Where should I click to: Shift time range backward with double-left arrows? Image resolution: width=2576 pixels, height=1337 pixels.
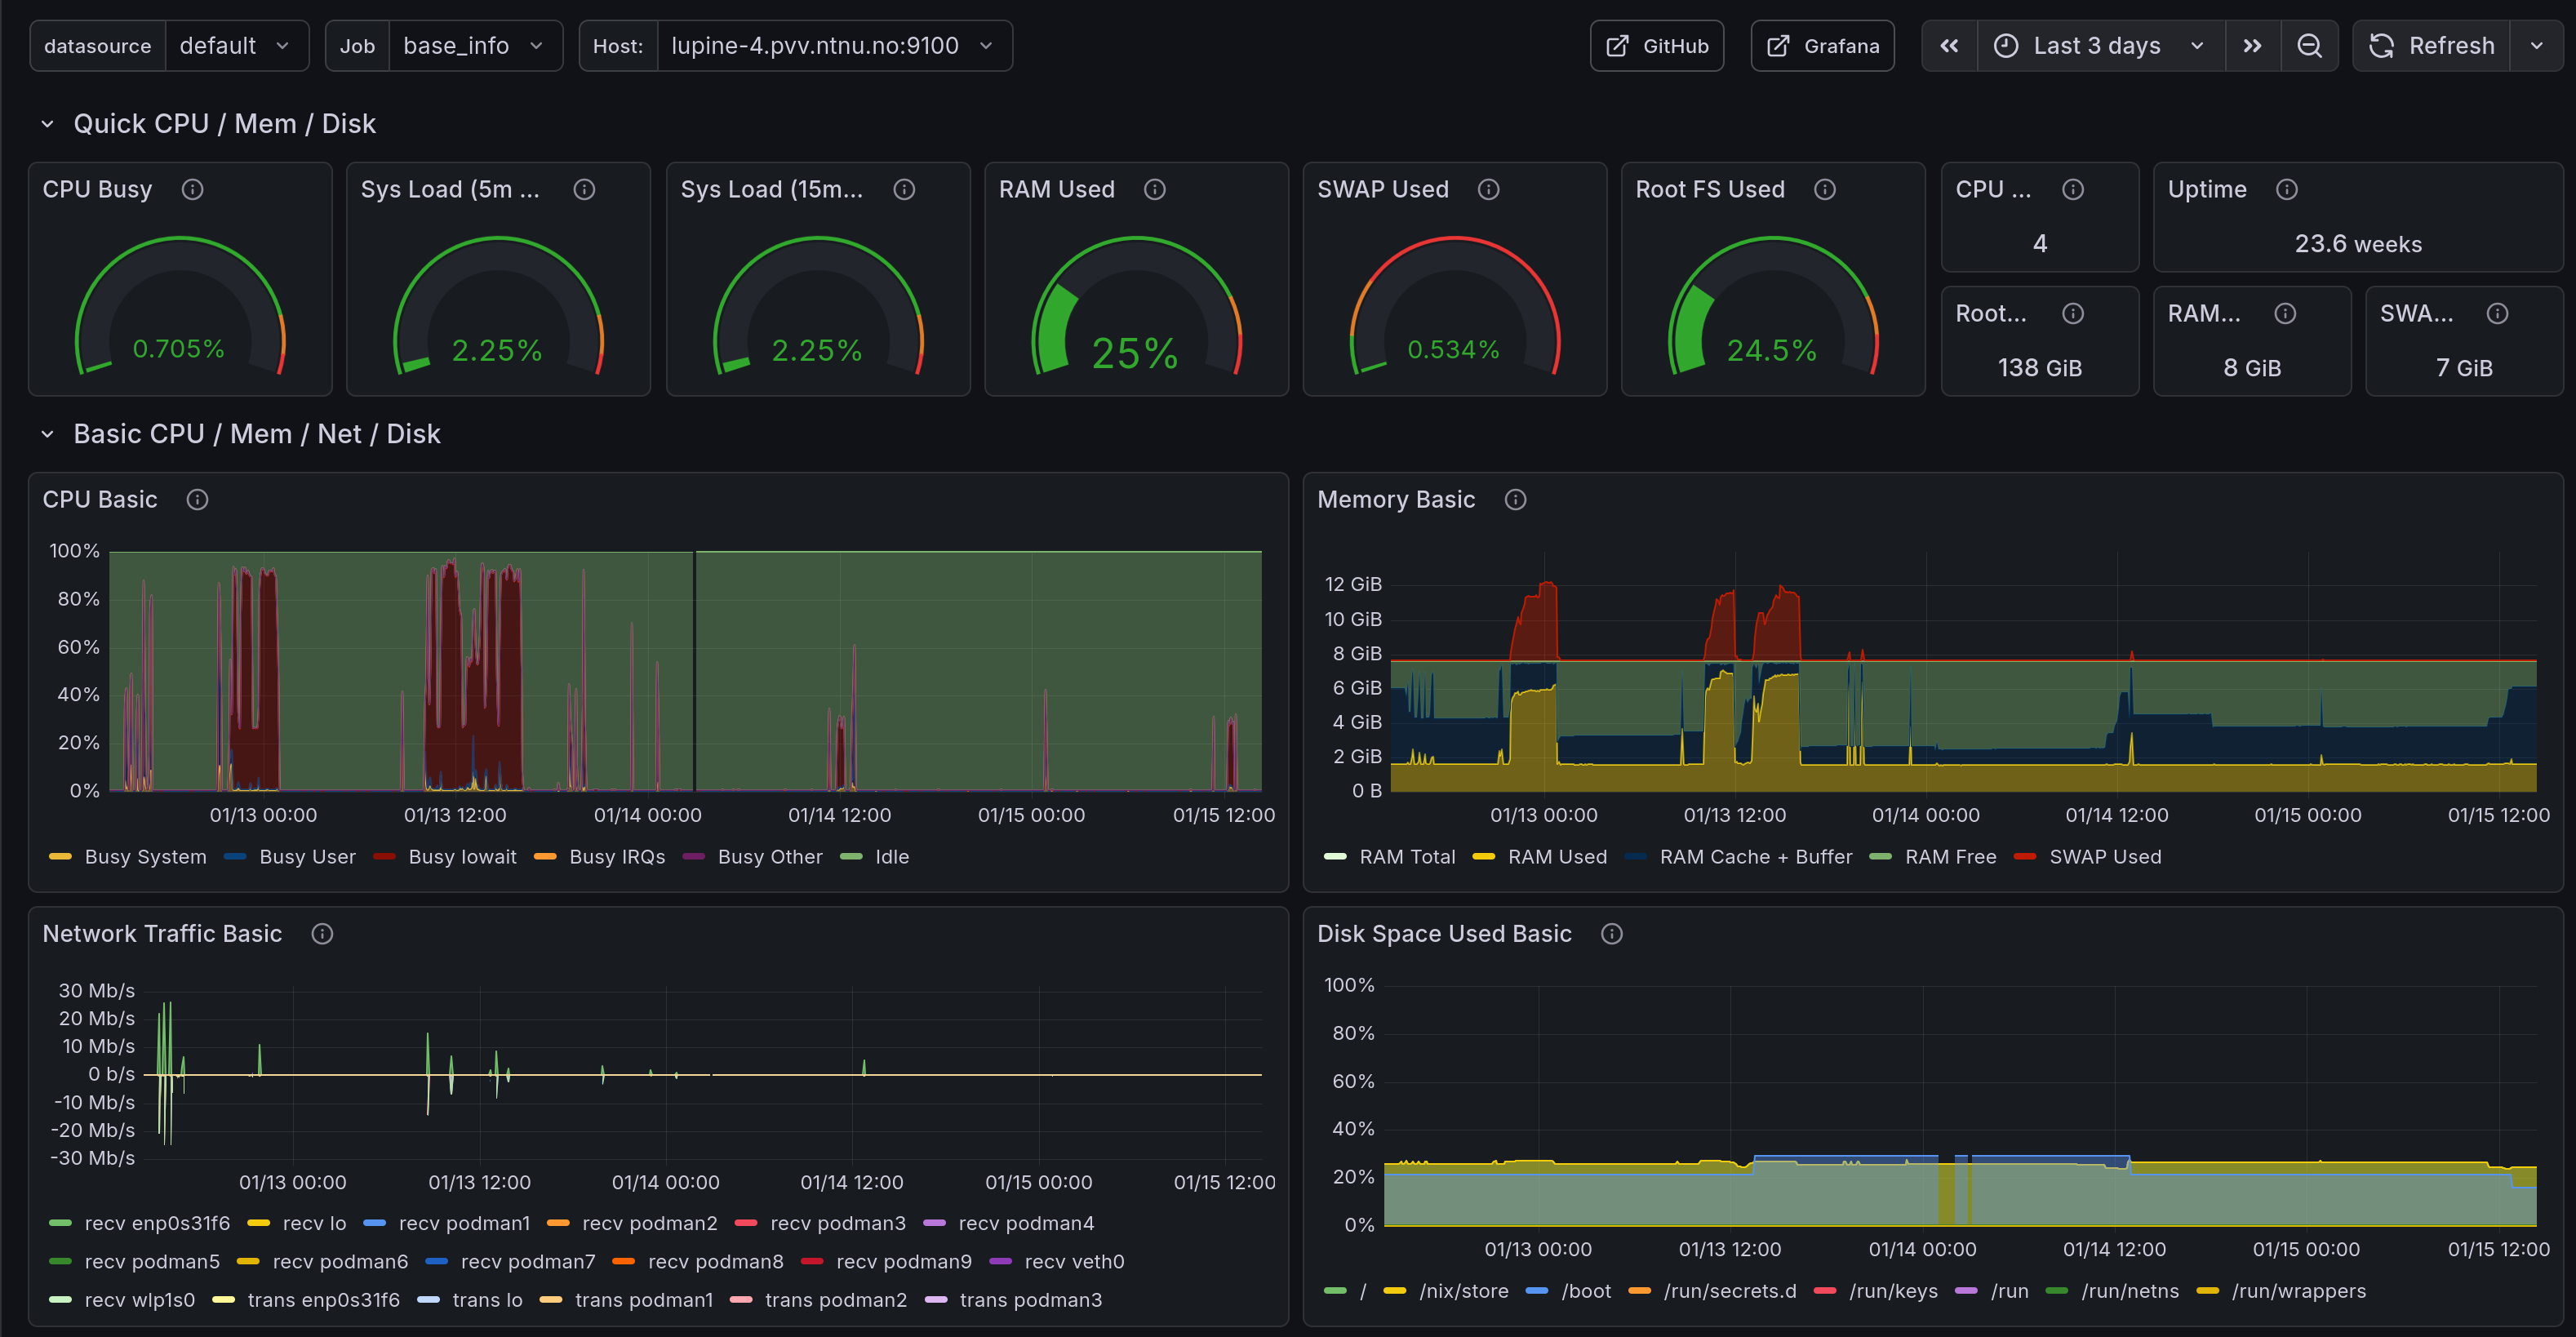point(1949,46)
